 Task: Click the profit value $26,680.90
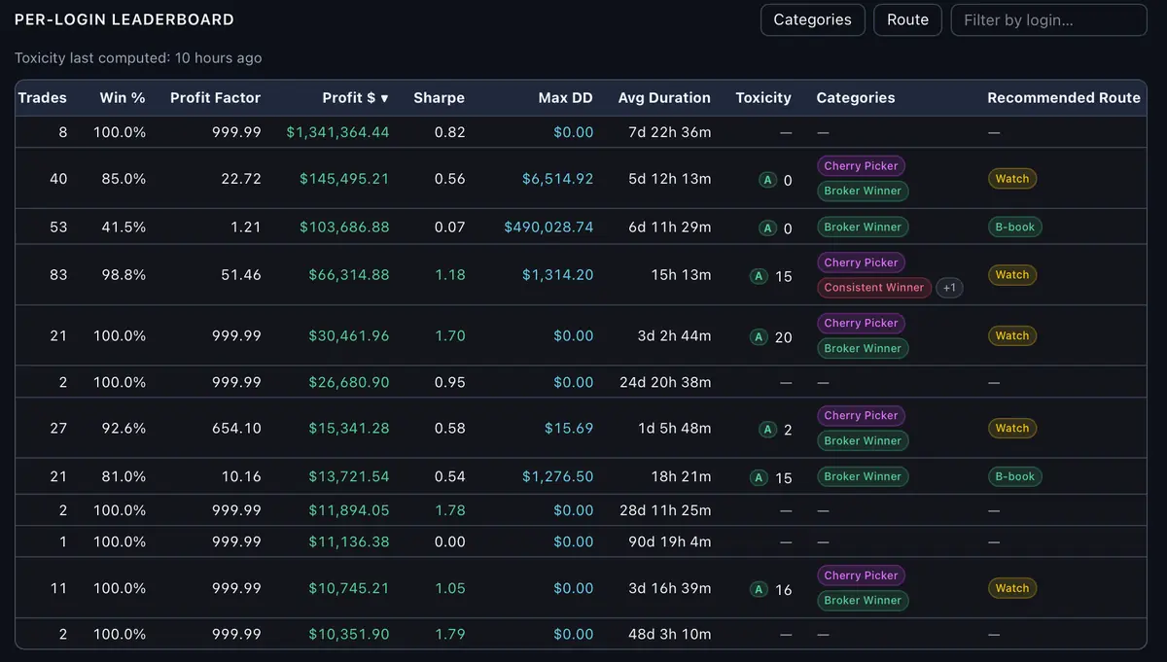349,382
